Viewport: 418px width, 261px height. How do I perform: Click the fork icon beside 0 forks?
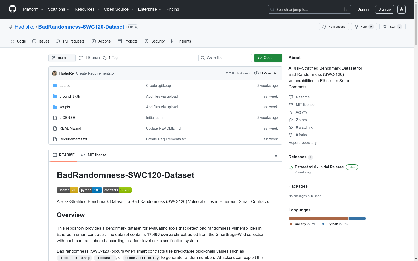click(291, 135)
